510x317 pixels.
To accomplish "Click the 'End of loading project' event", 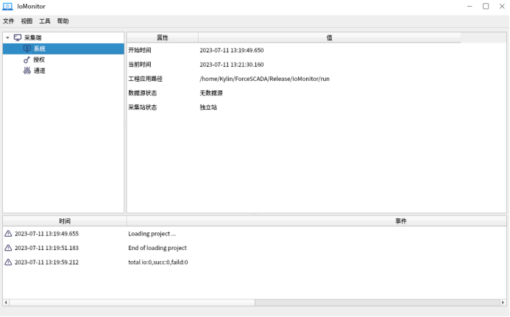I will pos(157,248).
